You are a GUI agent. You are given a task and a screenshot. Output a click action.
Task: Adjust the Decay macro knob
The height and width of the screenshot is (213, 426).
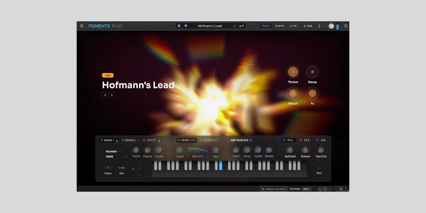(x=312, y=72)
